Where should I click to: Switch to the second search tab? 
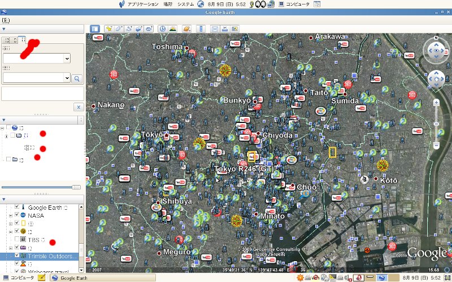15,40
